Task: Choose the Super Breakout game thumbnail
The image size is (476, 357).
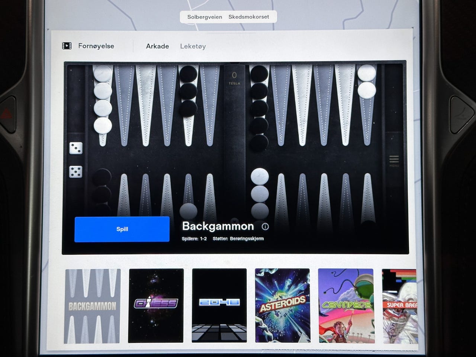Action: pos(399,306)
